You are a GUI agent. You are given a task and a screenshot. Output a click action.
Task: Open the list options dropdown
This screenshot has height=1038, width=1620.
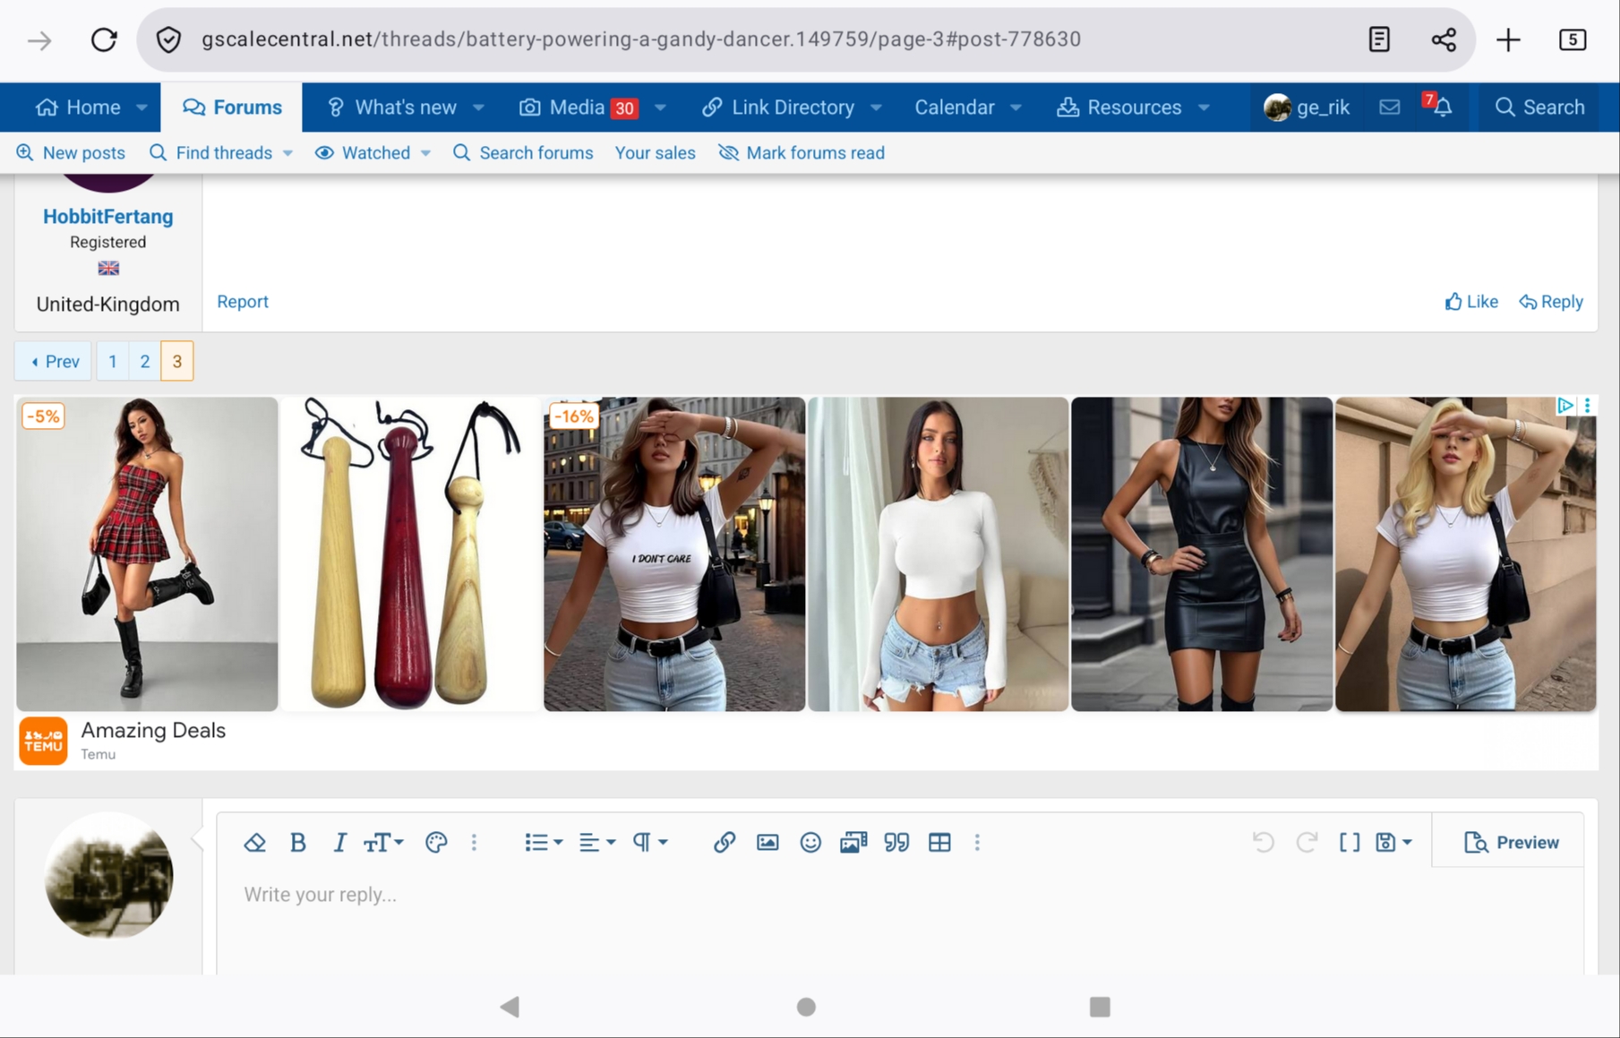point(543,842)
